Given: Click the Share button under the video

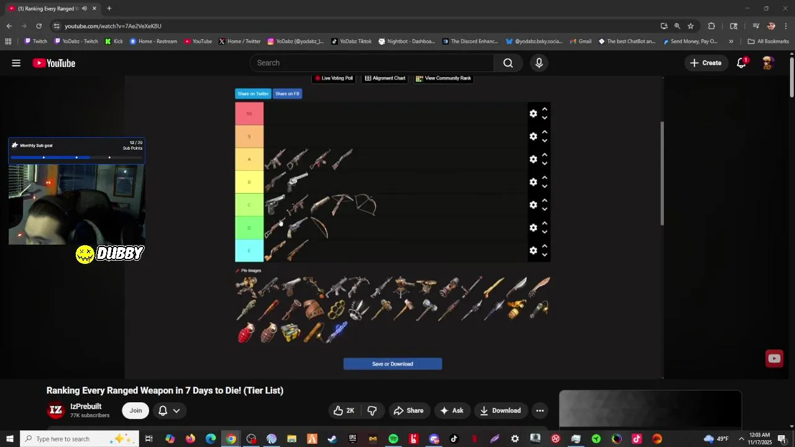Looking at the screenshot, I should pos(409,410).
